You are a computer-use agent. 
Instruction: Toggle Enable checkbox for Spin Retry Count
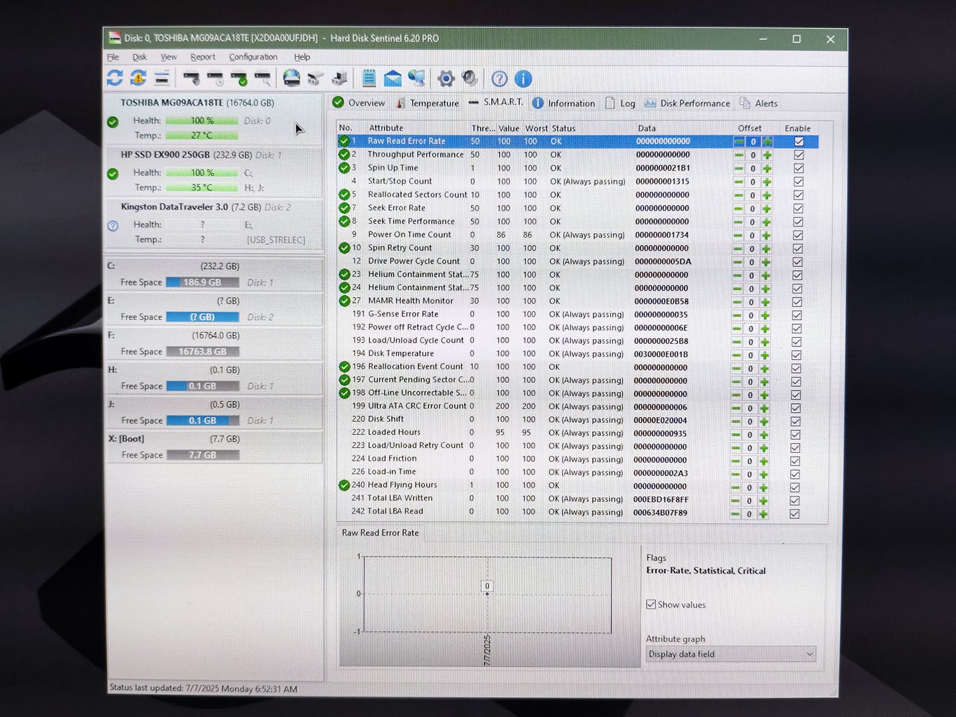coord(798,249)
